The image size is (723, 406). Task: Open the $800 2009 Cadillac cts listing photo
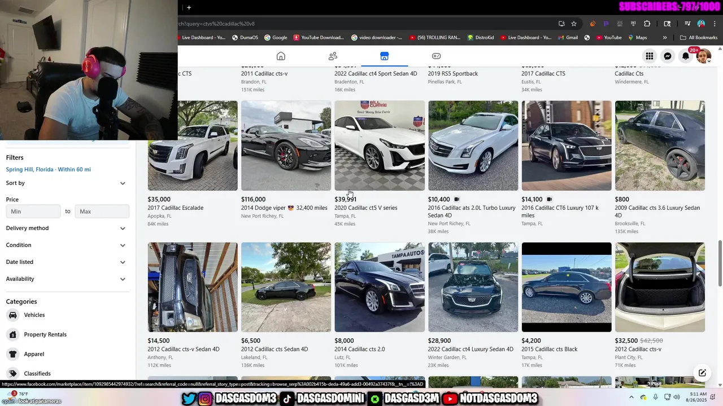point(660,145)
